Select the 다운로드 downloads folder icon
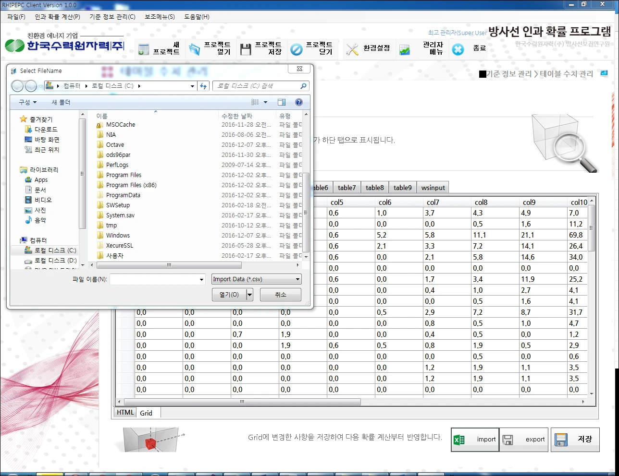 [28, 130]
